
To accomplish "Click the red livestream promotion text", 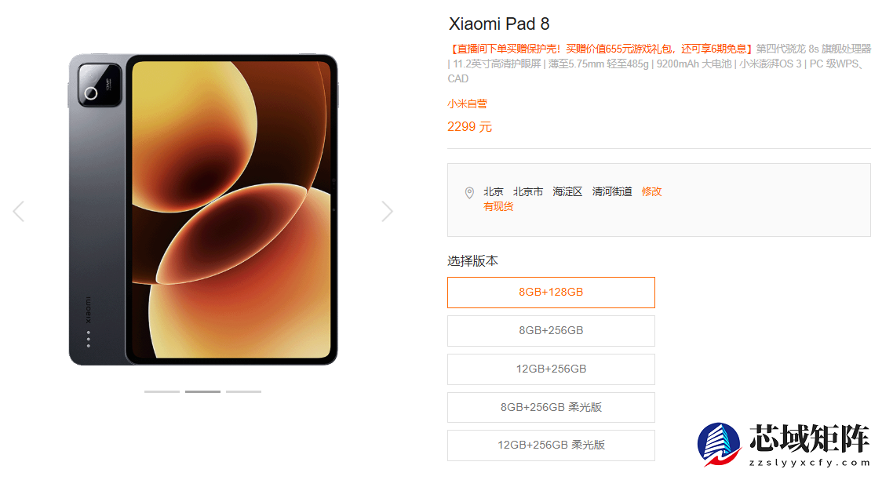I will 601,49.
